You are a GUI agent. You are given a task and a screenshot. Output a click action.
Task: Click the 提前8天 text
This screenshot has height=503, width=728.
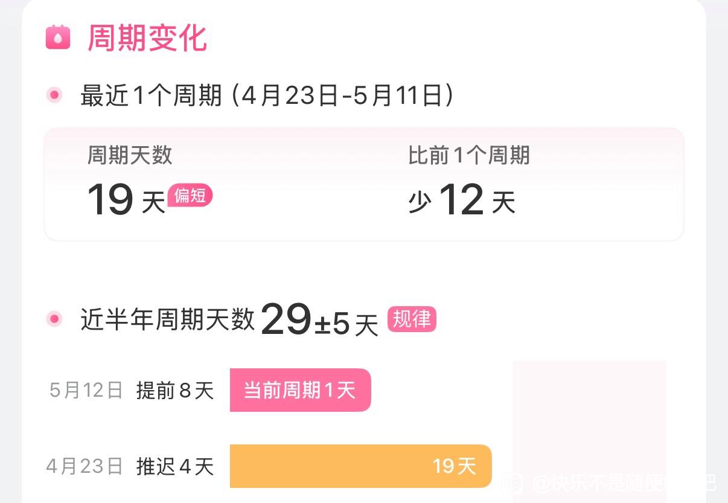coord(175,391)
